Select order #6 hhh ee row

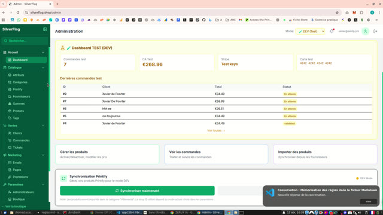(x=216, y=109)
